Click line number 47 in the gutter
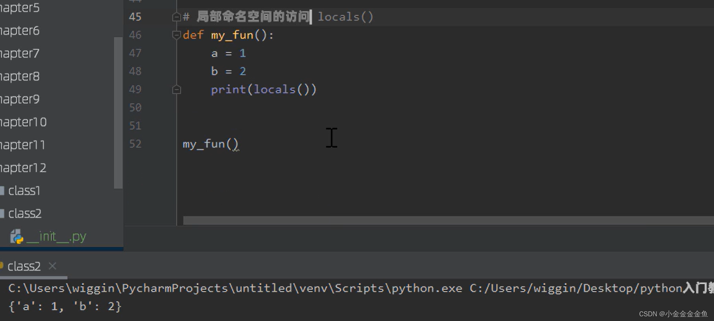714x321 pixels. coord(135,53)
